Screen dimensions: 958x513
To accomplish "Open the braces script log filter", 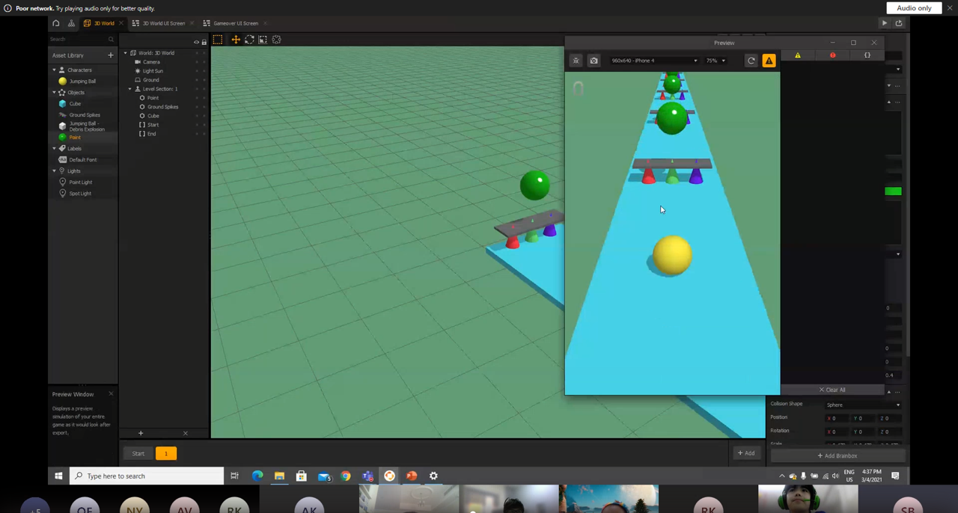I will pyautogui.click(x=867, y=55).
